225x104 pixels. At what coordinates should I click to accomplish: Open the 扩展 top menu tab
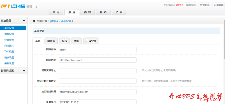[119, 12]
